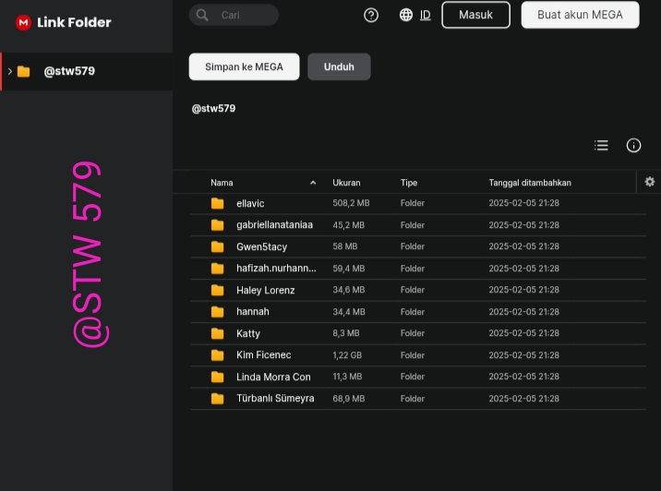
Task: Click the Türbanlı Sümeyra folder icon
Action: pos(218,399)
